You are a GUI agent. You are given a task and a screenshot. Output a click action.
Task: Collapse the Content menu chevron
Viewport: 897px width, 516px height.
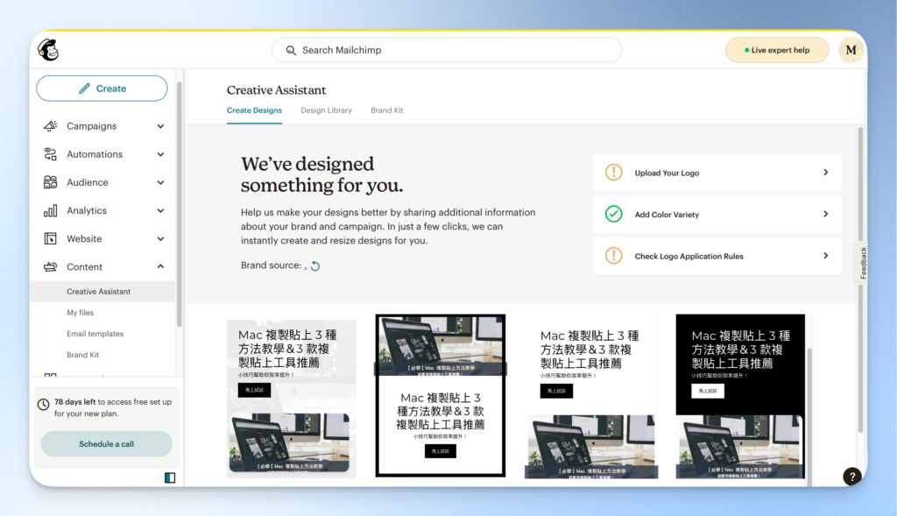pos(161,266)
